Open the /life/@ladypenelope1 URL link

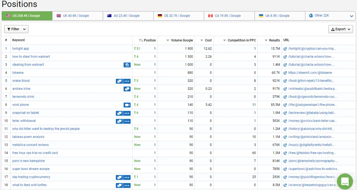coord(312,105)
